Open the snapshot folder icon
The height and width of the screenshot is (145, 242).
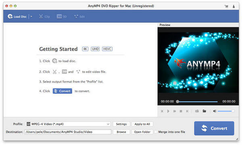(204, 111)
